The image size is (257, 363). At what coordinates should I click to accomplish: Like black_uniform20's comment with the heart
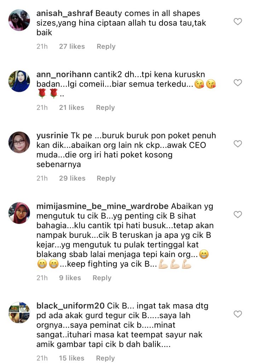[x=238, y=314]
